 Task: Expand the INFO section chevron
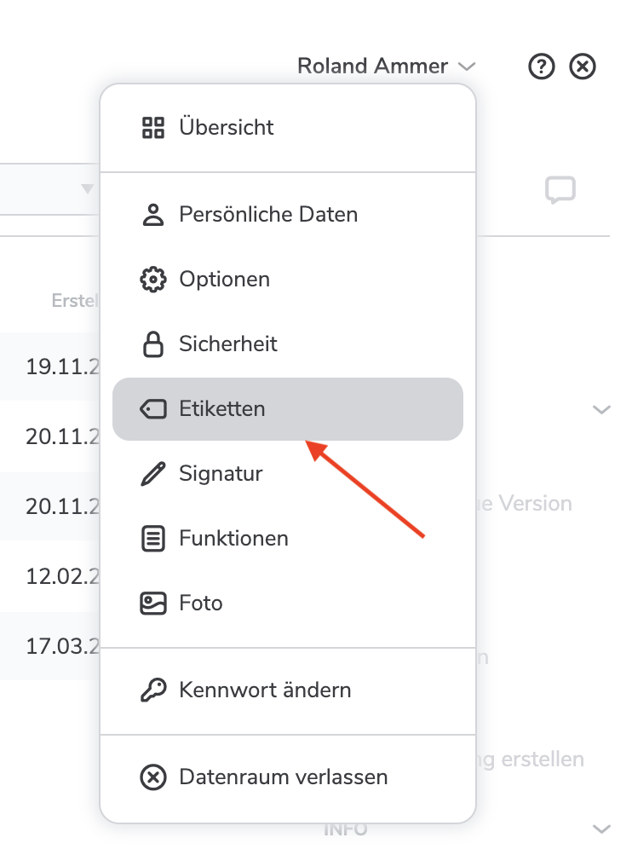tap(601, 829)
